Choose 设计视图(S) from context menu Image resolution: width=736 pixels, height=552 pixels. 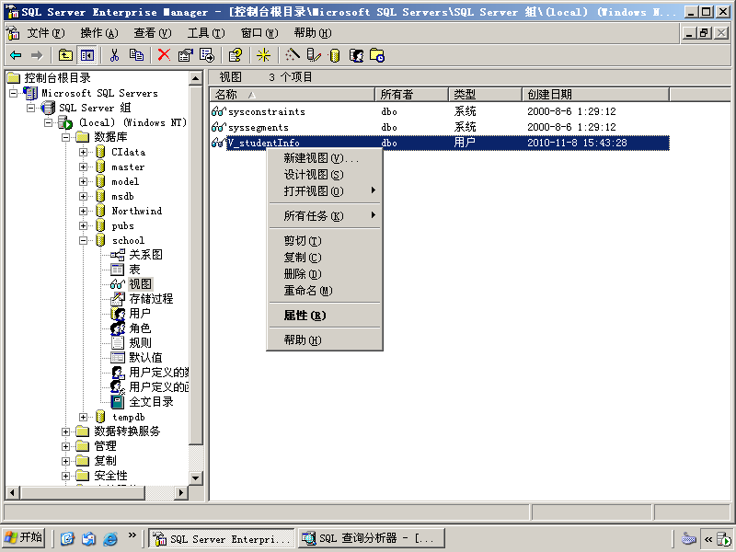325,175
